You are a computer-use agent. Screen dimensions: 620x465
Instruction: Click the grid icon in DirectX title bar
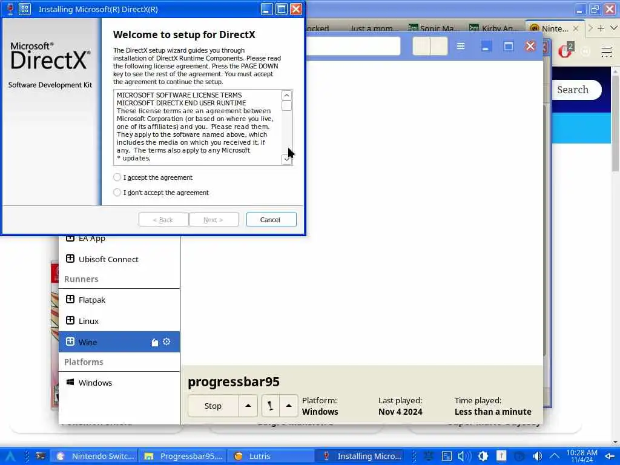click(x=24, y=8)
